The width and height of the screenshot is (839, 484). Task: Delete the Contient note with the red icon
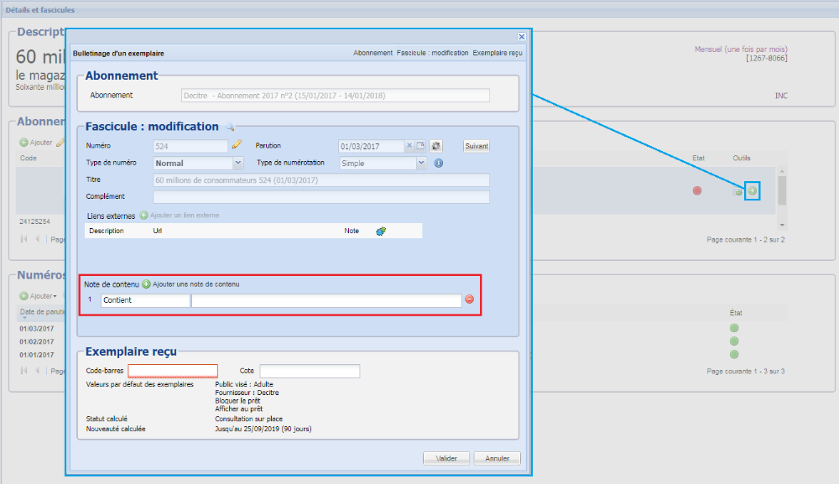click(469, 299)
